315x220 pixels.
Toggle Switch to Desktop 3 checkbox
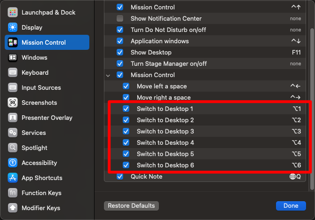[x=126, y=131]
